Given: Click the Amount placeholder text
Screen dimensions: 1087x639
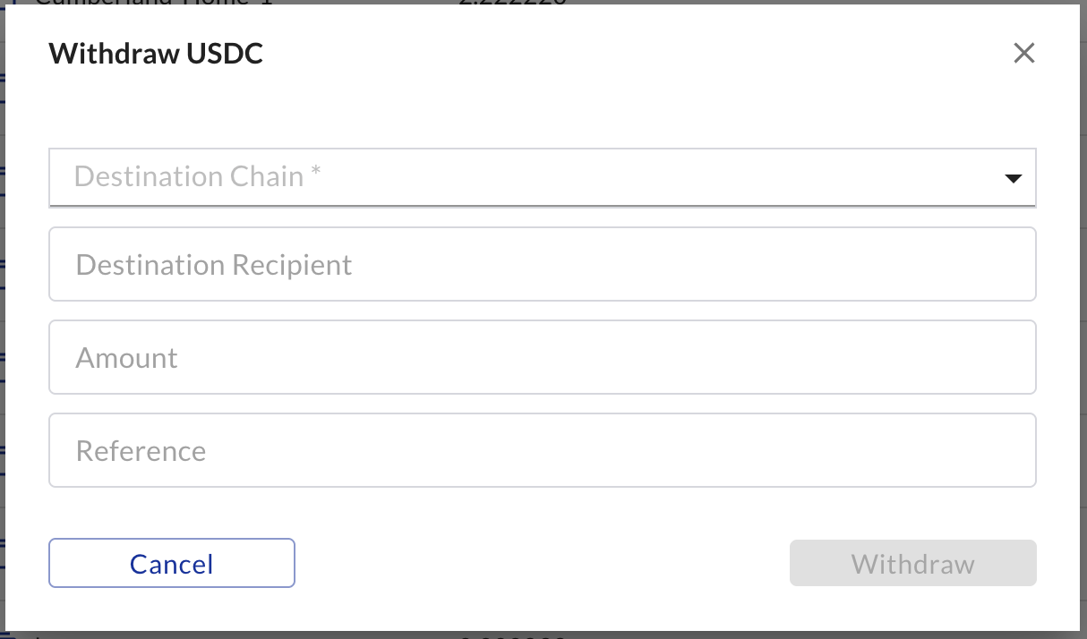Looking at the screenshot, I should click(x=127, y=358).
